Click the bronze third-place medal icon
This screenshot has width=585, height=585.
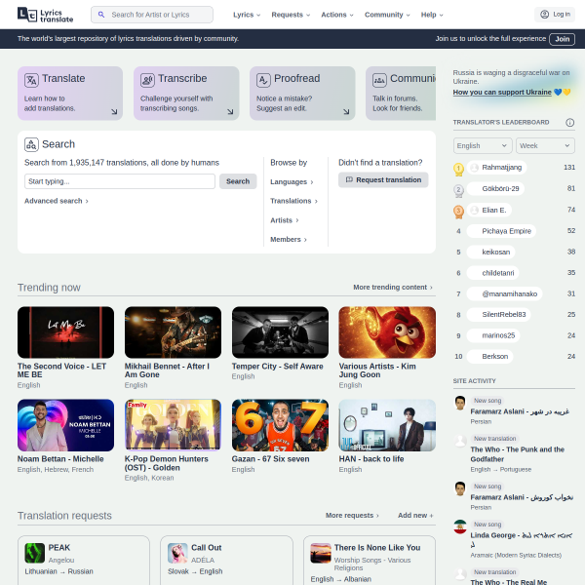click(458, 212)
